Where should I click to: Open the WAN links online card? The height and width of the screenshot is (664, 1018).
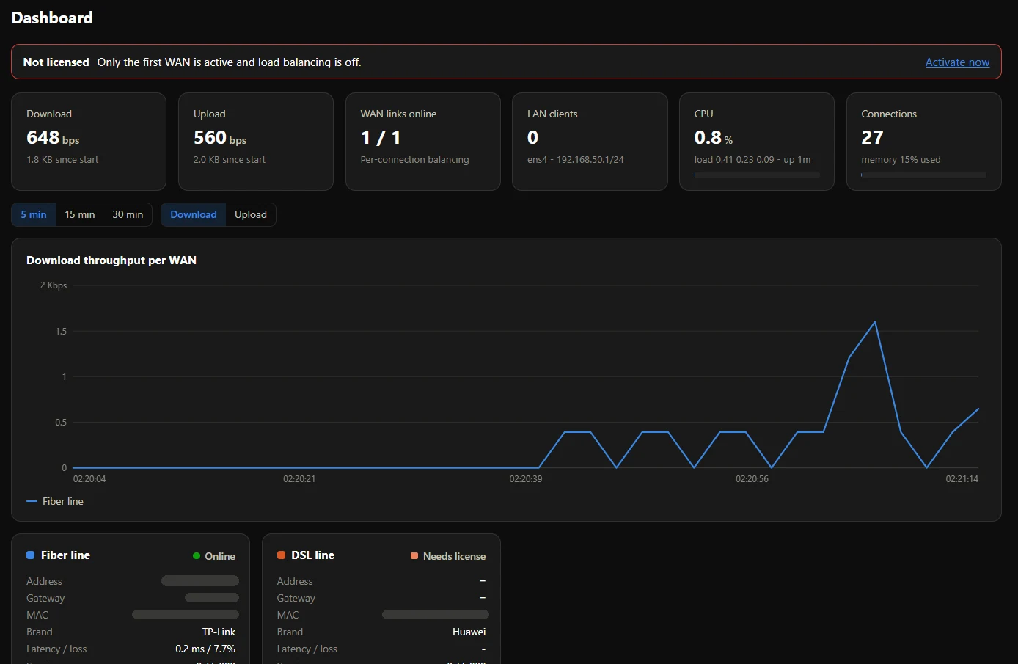[423, 142]
